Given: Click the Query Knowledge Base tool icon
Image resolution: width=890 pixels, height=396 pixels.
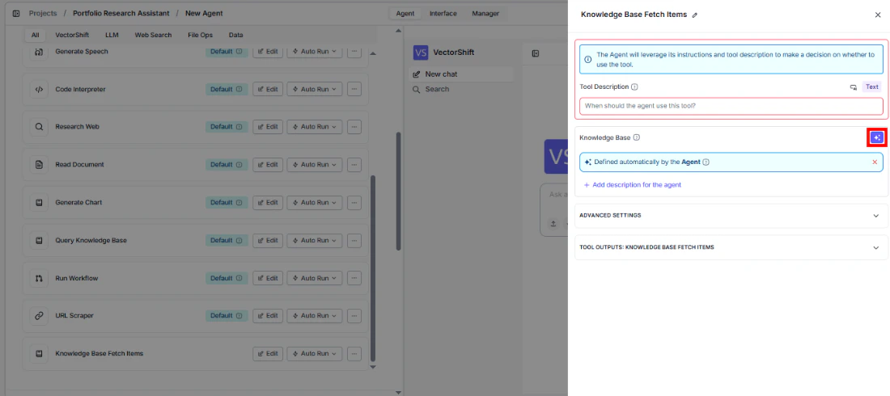Looking at the screenshot, I should coord(39,241).
